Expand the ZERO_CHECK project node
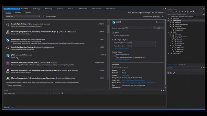207x116 pixels. [169, 53]
